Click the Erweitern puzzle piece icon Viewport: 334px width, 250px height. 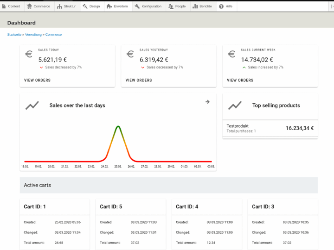coord(109,6)
